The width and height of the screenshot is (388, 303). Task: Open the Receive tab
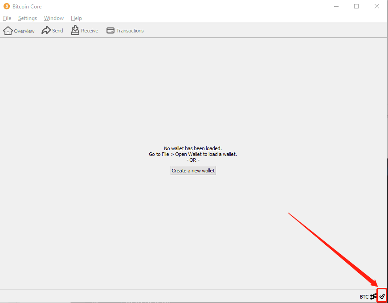85,30
